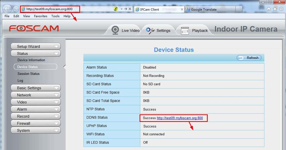Expand the Alarm section
This screenshot has width=286, height=150.
click(36, 109)
